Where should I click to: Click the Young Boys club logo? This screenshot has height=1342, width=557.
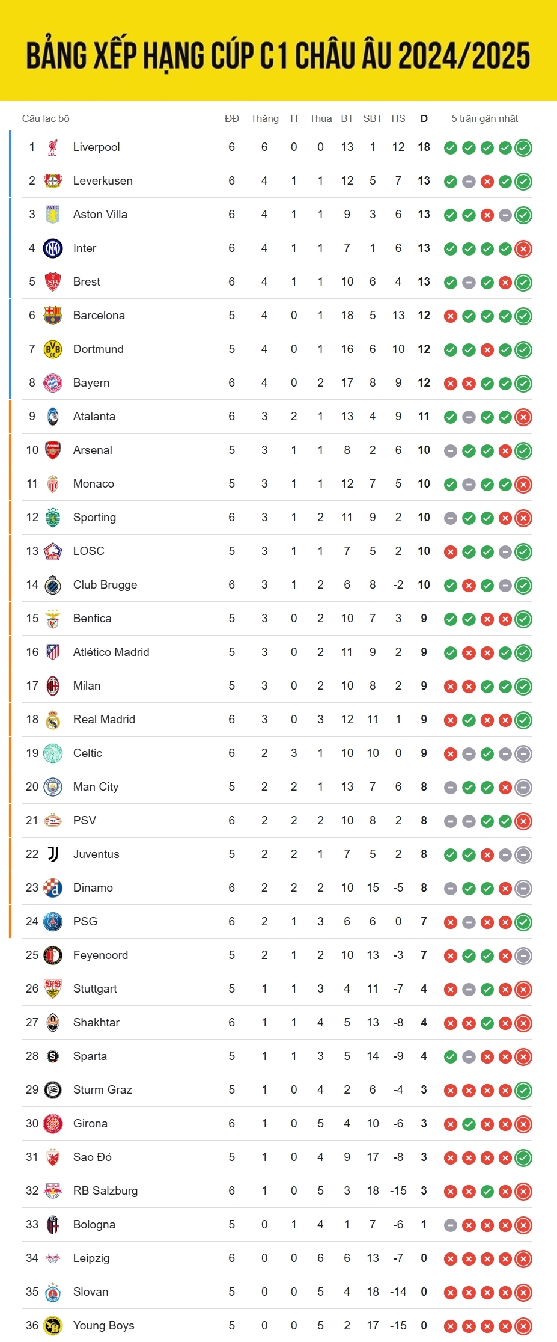pyautogui.click(x=53, y=1326)
